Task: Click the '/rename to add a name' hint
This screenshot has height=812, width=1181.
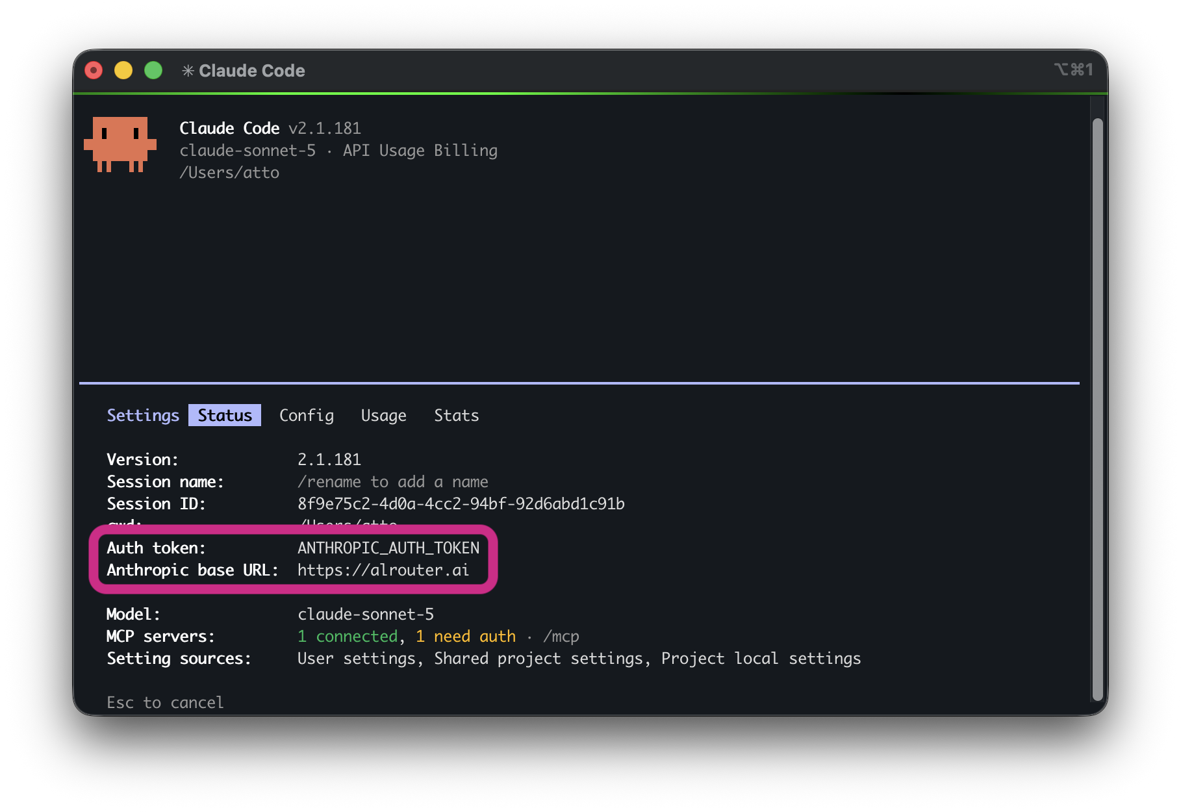Action: [x=393, y=482]
